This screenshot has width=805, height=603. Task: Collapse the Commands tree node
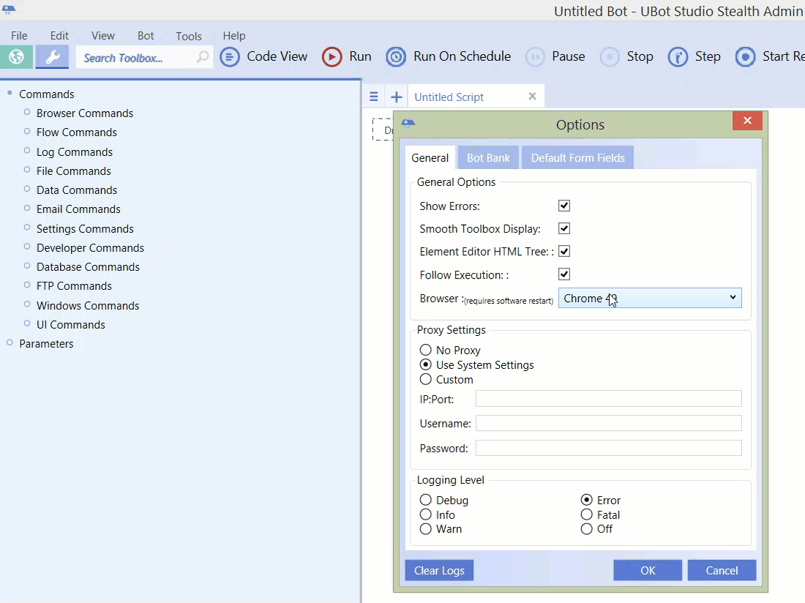[x=10, y=93]
